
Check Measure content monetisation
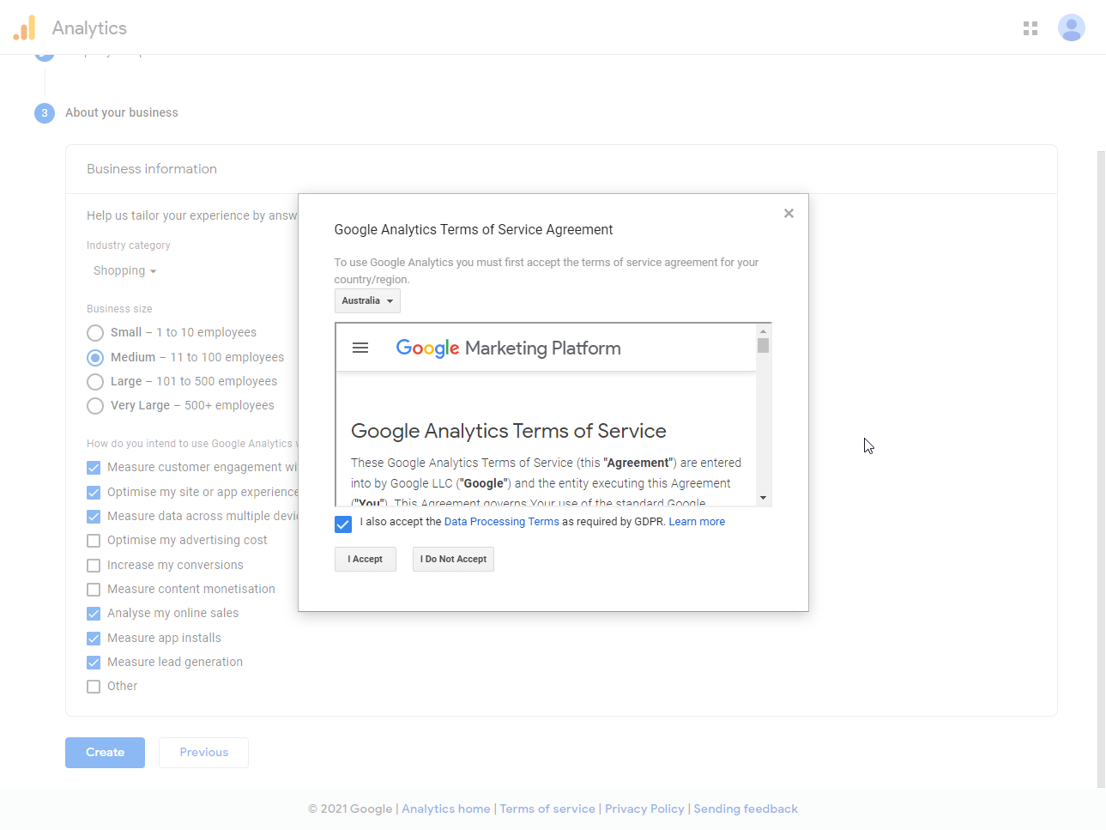(x=94, y=590)
